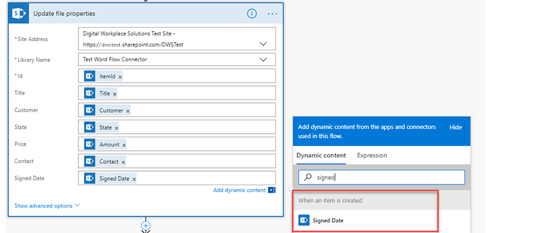Click the SharePoint icon in the Signed Date field

90,178
